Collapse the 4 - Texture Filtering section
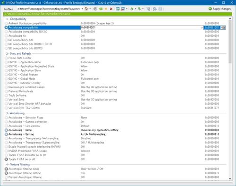This screenshot has height=186, width=236. [18, 164]
